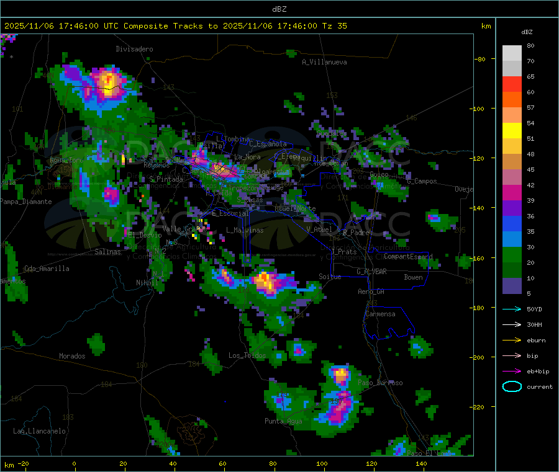Viewport: 559px width, 472px height.
Task: Click the 'Aero_GH' map label
Action: (371, 292)
